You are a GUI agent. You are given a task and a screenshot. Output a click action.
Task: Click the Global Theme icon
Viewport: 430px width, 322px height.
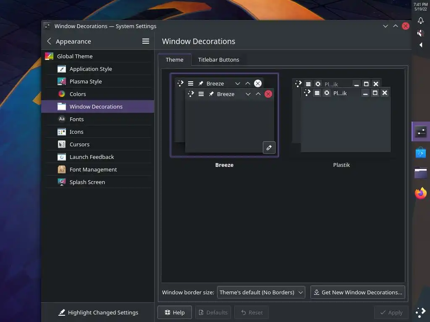[49, 57]
